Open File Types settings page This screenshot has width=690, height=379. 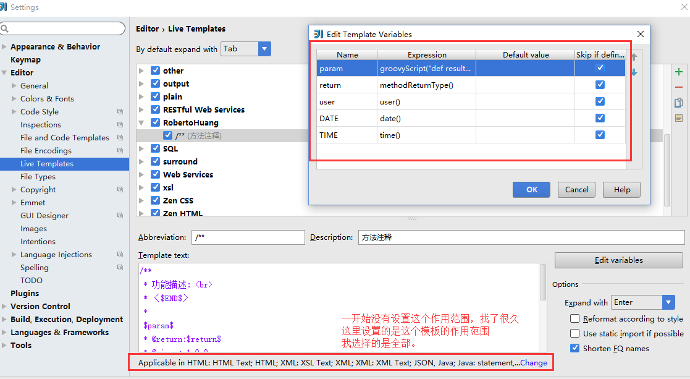point(38,176)
